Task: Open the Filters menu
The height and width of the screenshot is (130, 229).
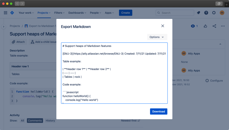Action: (59, 13)
